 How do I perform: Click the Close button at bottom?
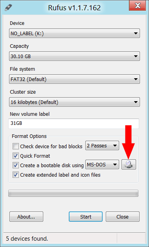click(123, 217)
